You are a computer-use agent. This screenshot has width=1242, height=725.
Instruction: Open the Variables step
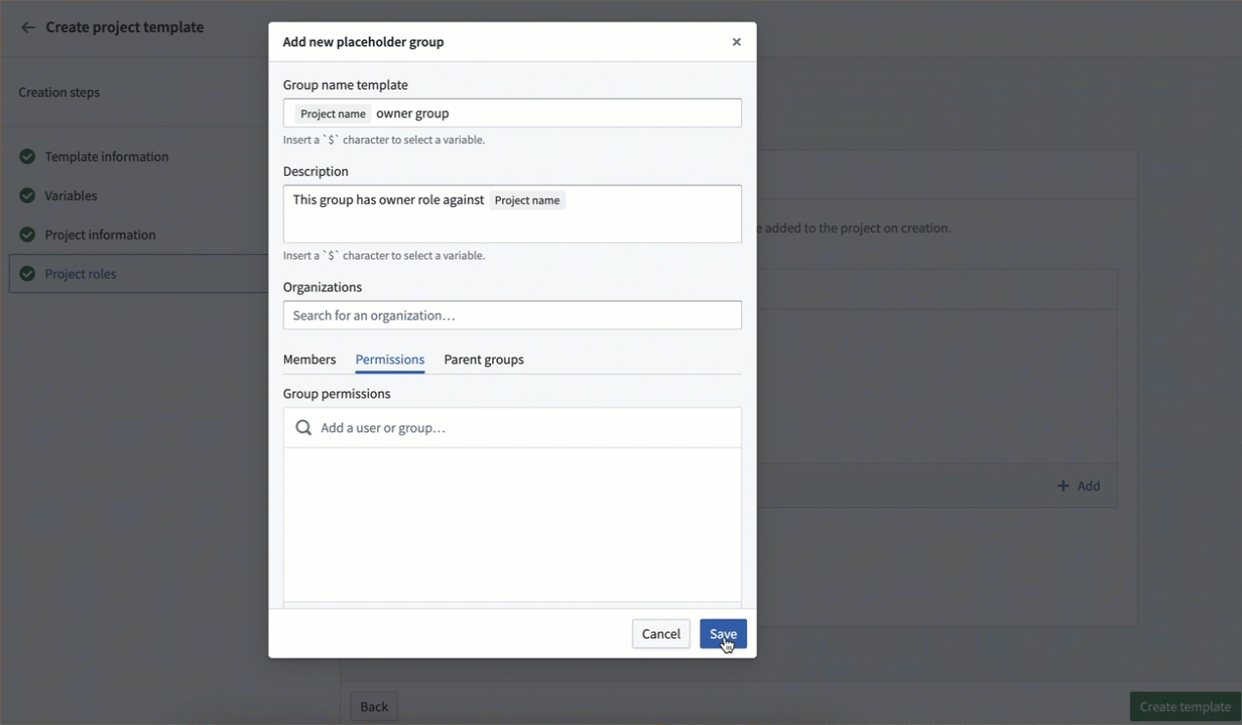coord(70,195)
